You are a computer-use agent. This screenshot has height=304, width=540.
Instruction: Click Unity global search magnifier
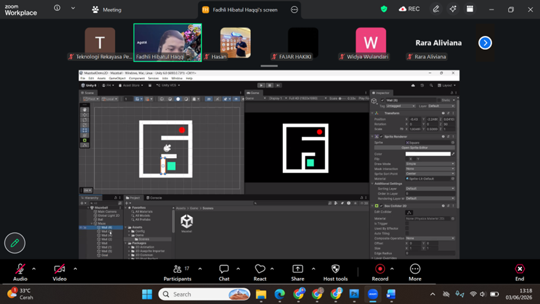pos(431,85)
